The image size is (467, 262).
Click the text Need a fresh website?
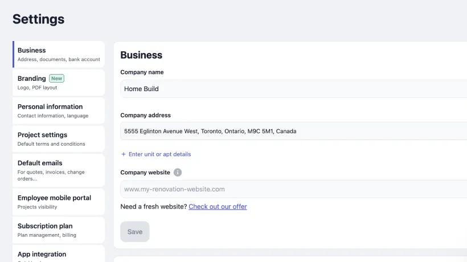[154, 207]
